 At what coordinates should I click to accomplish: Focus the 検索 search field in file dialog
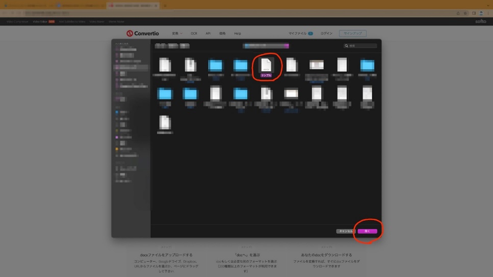(360, 46)
